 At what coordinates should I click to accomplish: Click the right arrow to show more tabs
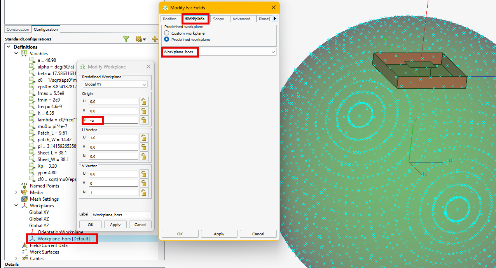[x=275, y=19]
